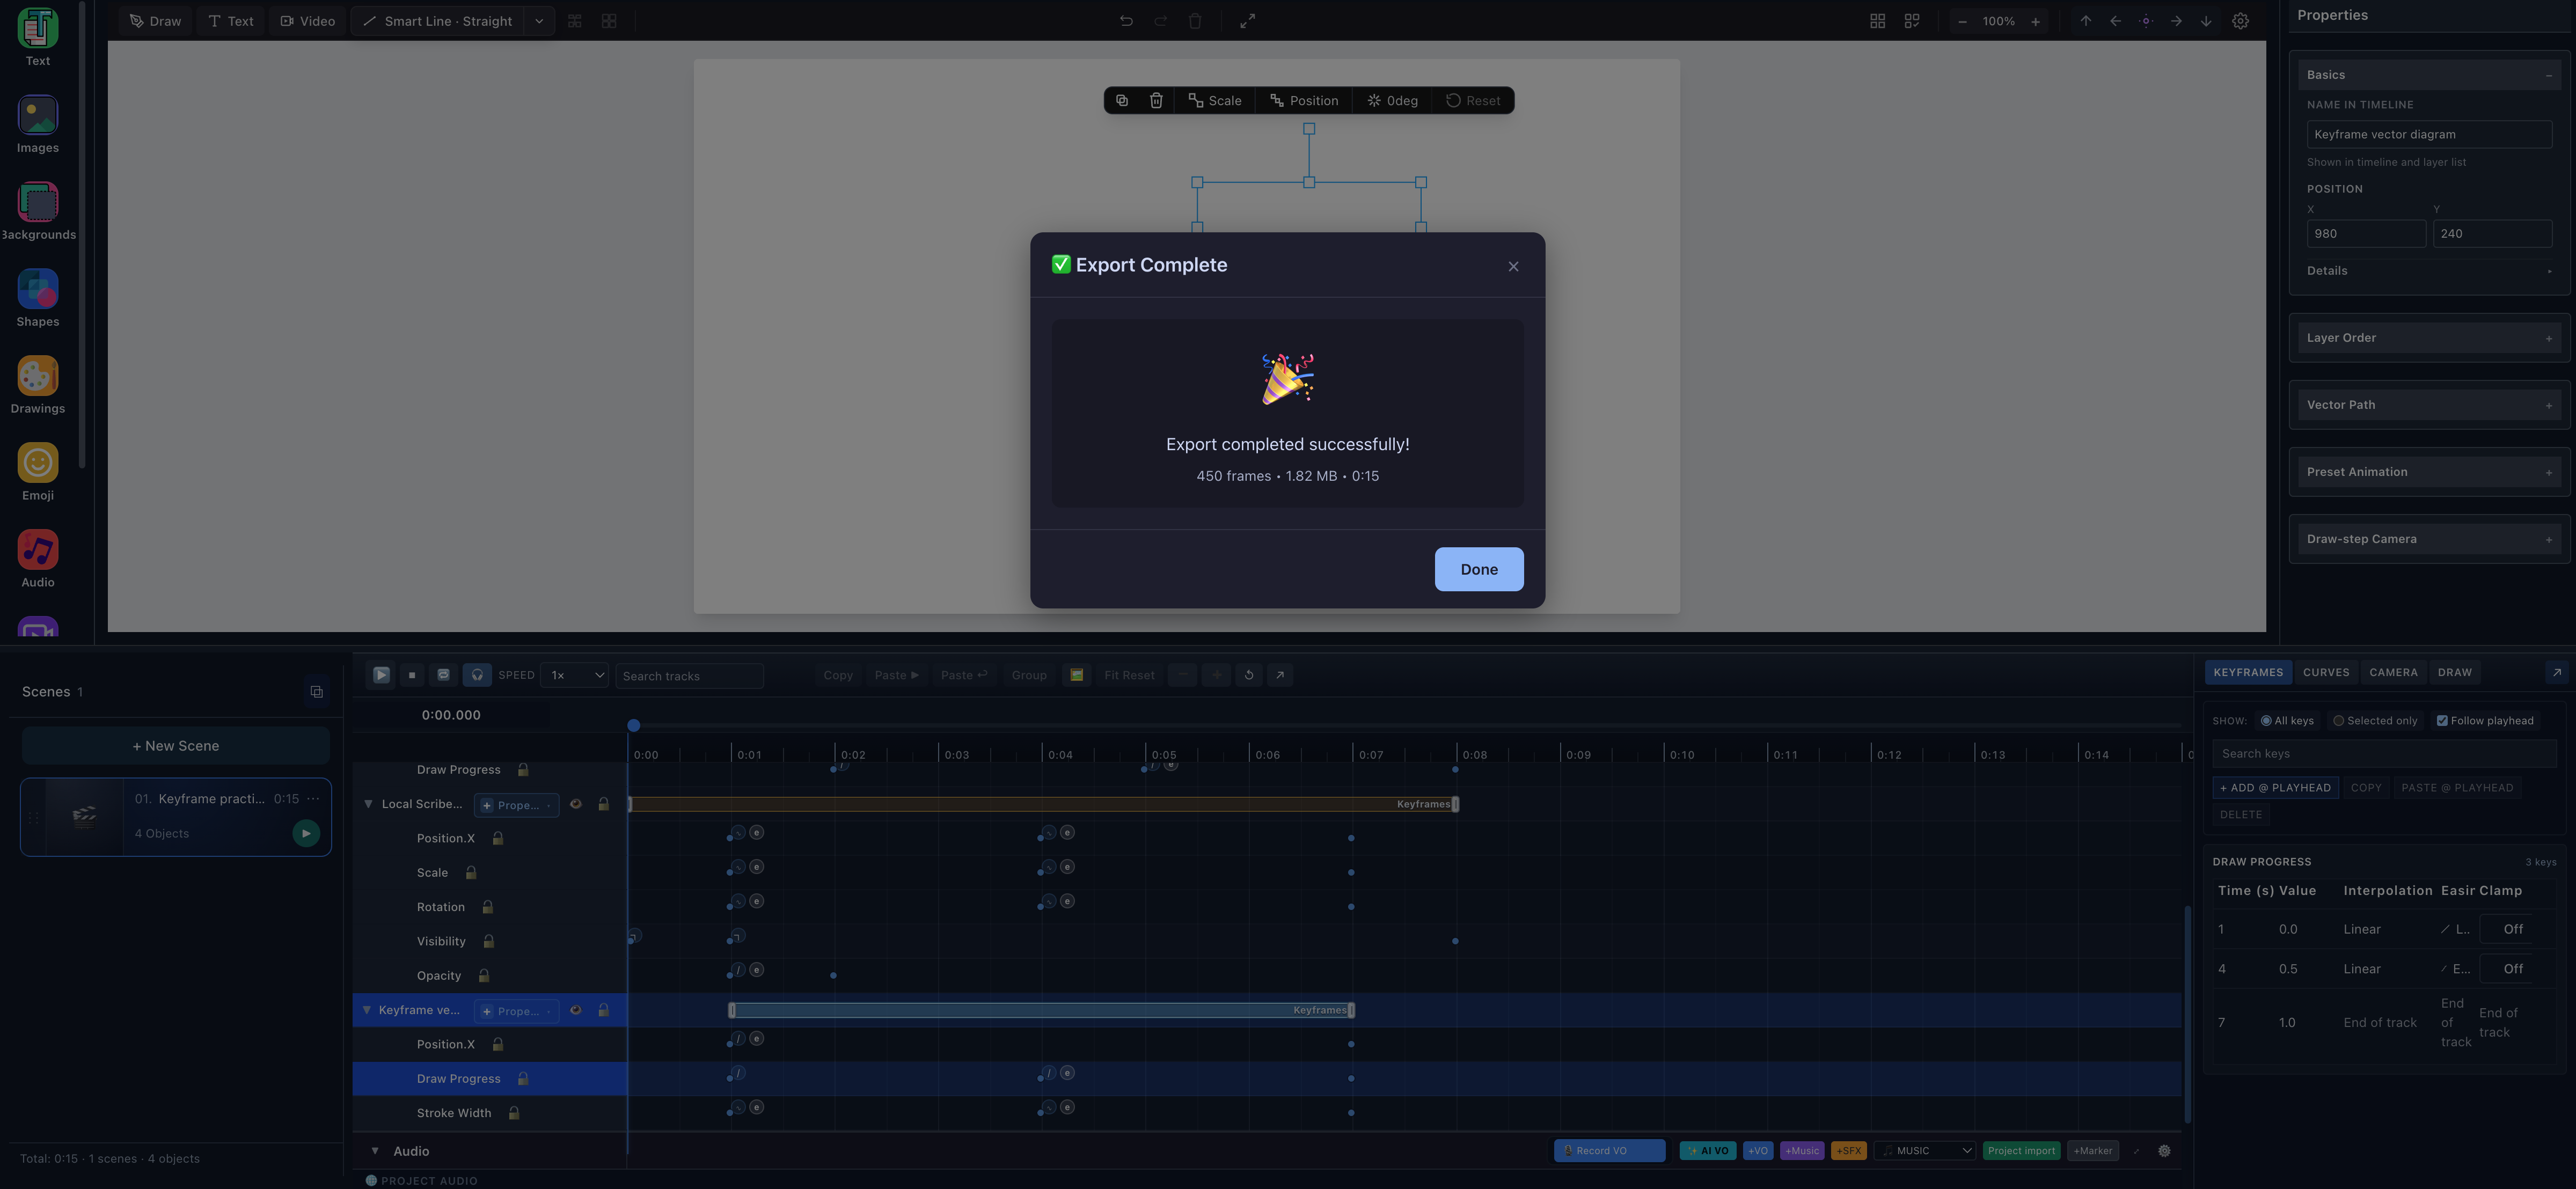This screenshot has height=1189, width=2576.
Task: Switch to the CAMERA tab
Action: [x=2393, y=673]
